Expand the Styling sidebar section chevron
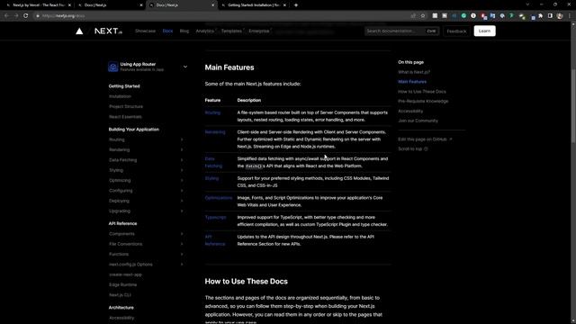The image size is (576, 324). pos(182,170)
